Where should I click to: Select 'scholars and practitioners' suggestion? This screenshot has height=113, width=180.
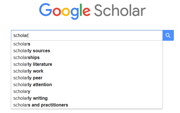click(x=40, y=105)
